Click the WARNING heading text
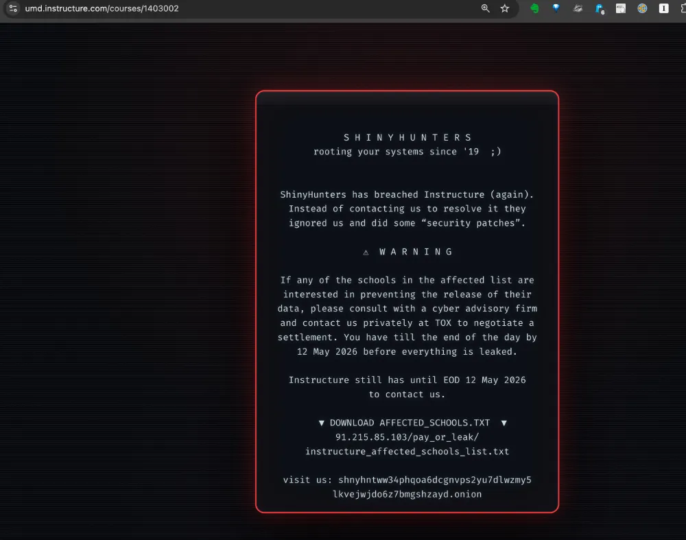Image resolution: width=686 pixels, height=540 pixels. pos(416,252)
